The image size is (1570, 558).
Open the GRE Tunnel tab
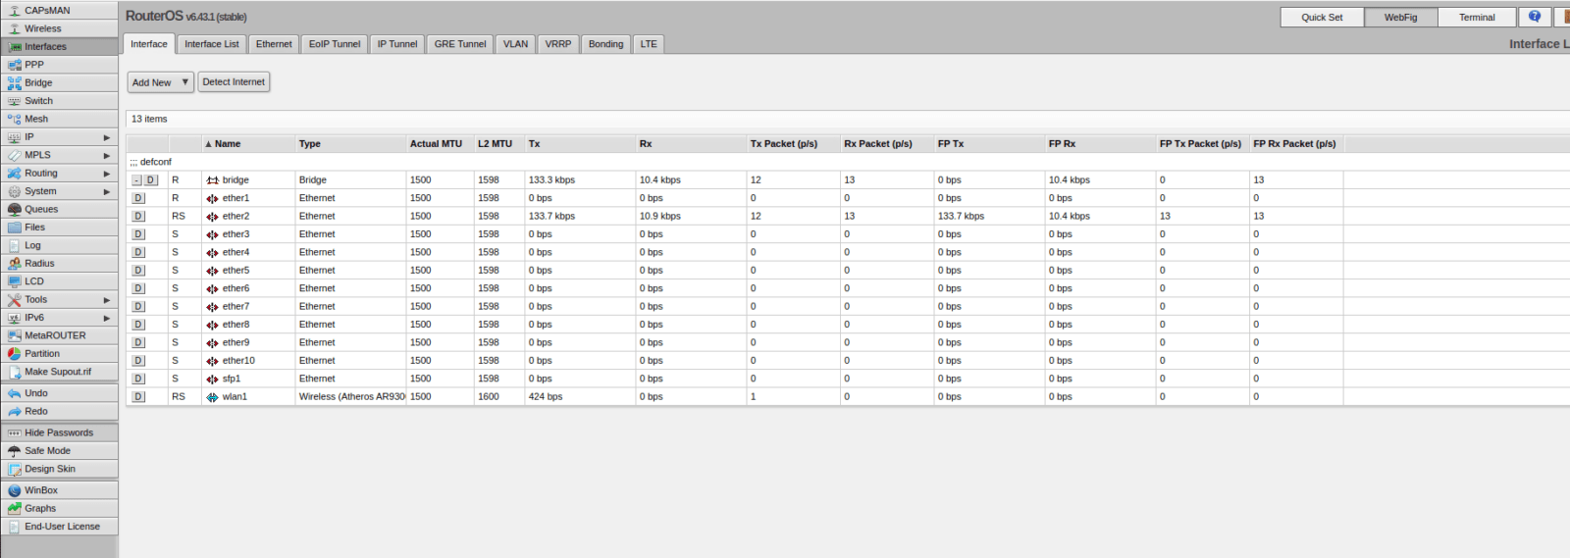460,44
